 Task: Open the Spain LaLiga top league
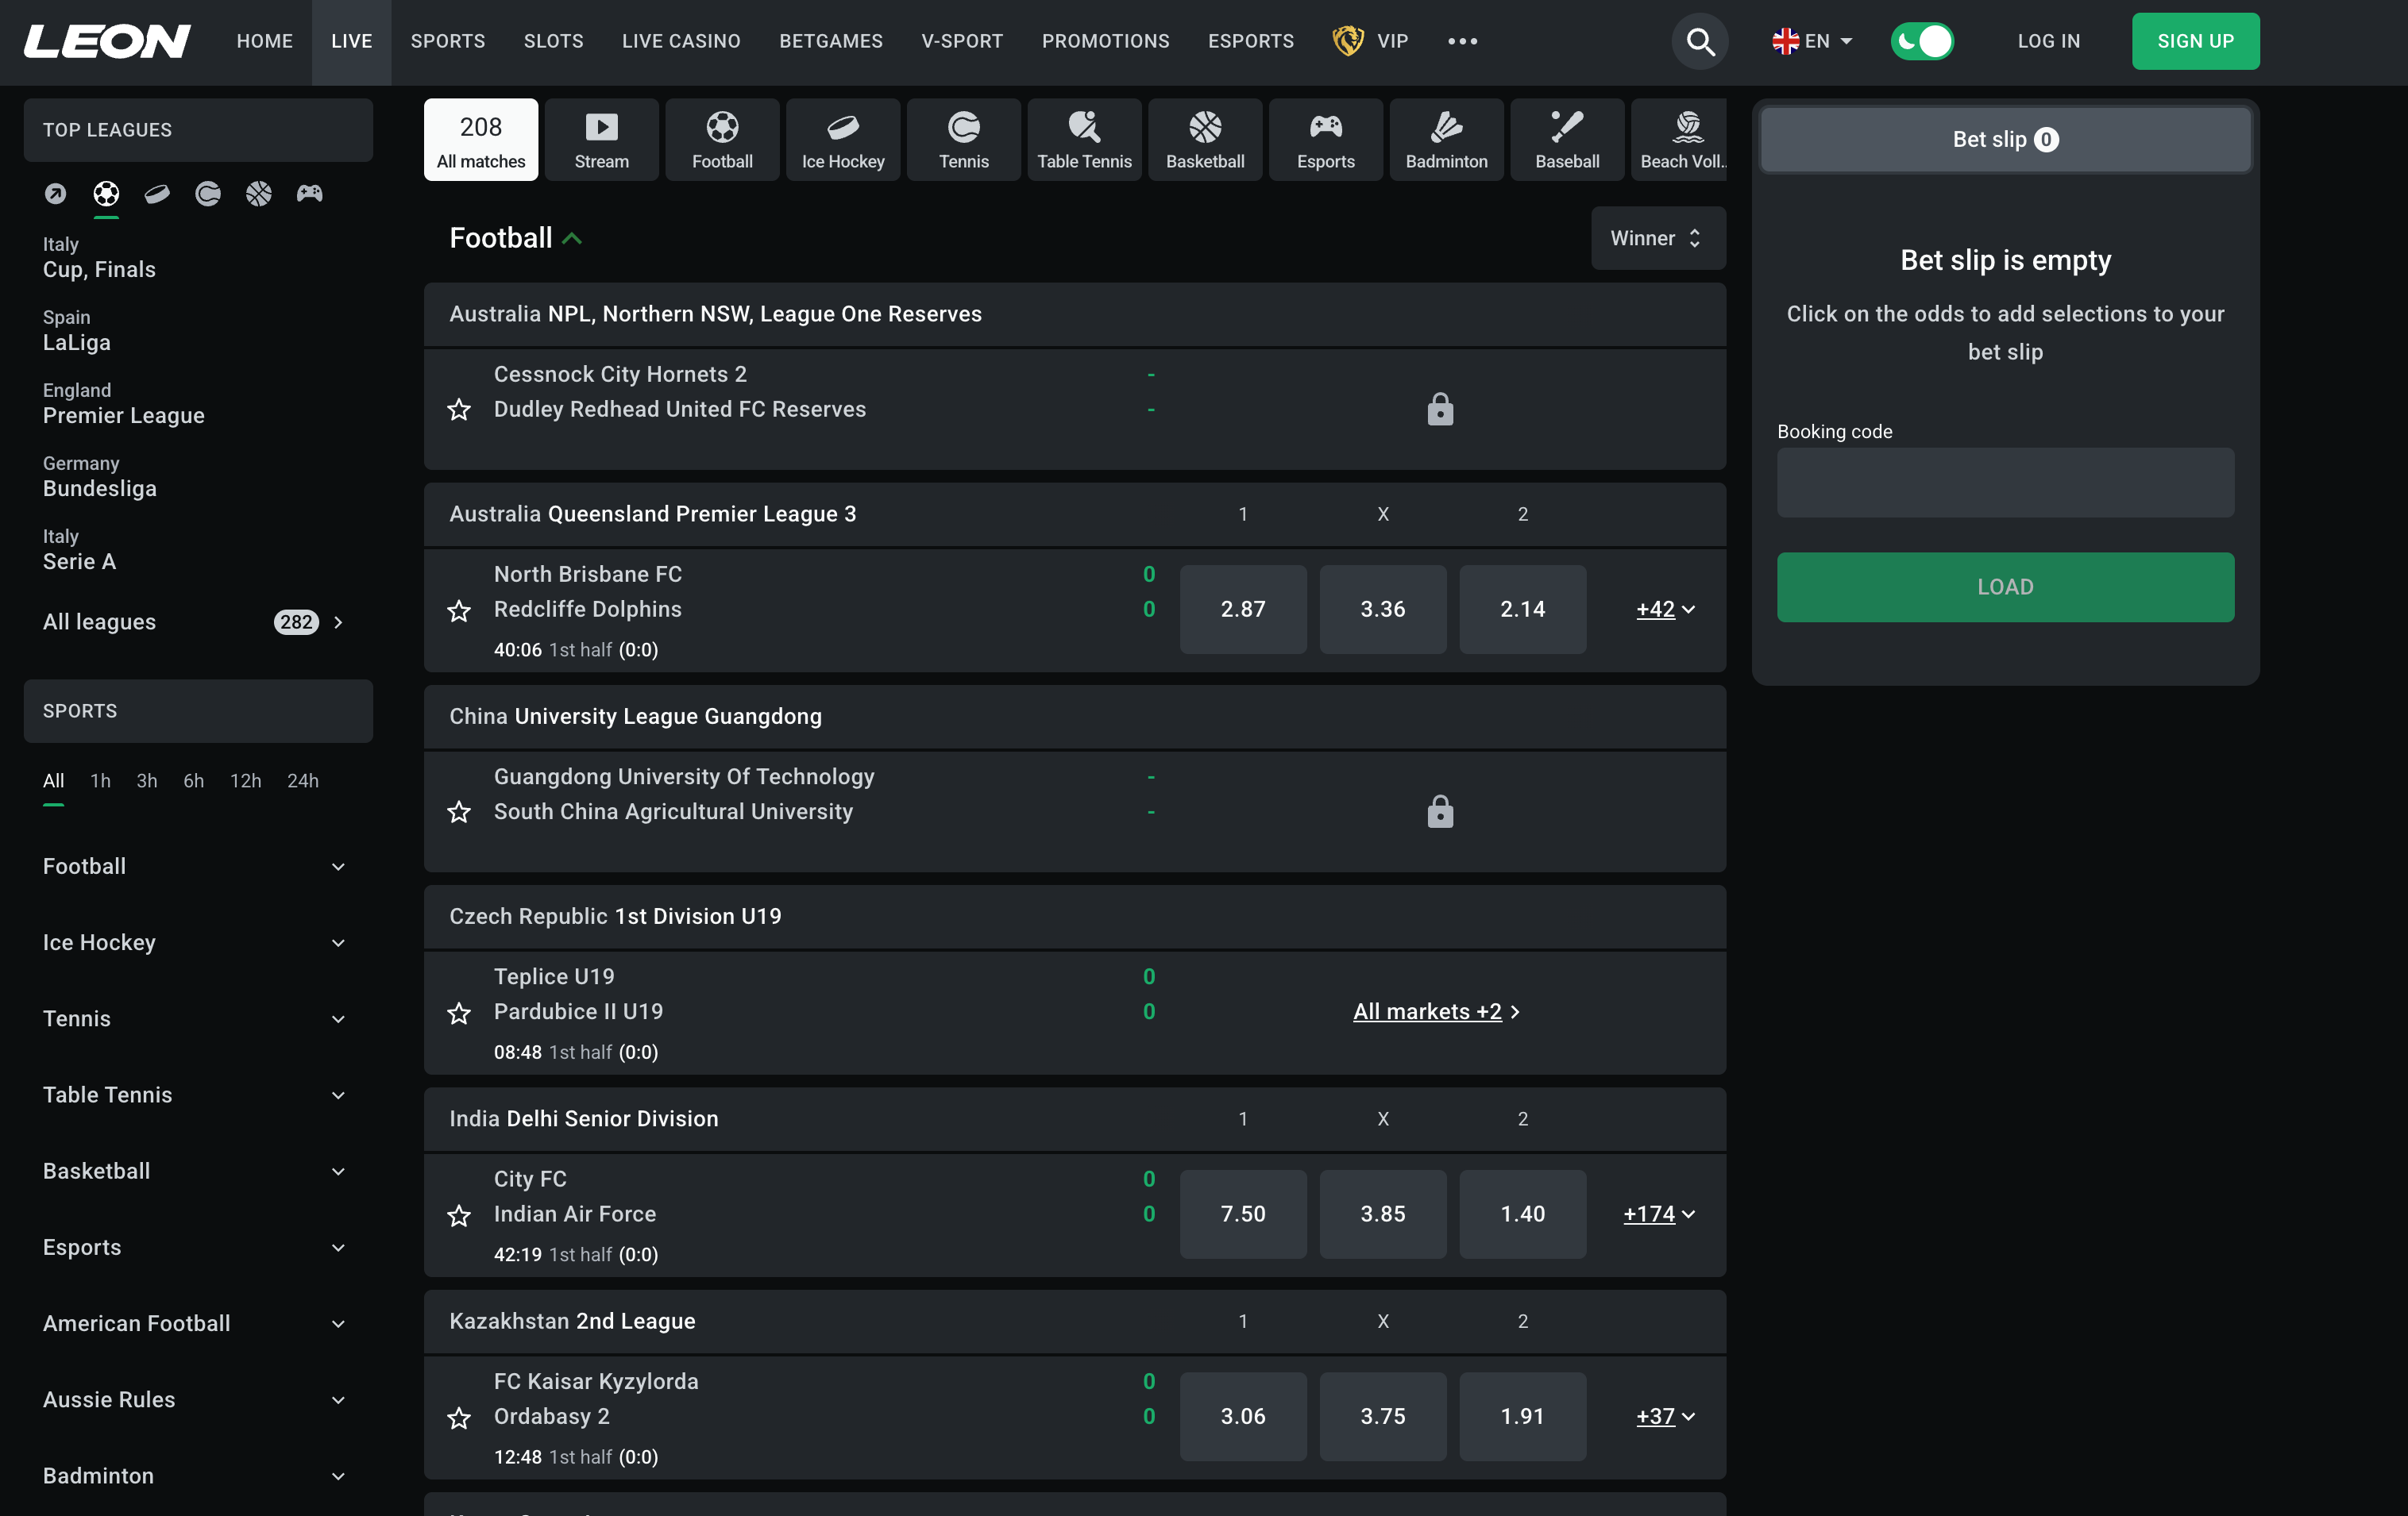click(77, 331)
